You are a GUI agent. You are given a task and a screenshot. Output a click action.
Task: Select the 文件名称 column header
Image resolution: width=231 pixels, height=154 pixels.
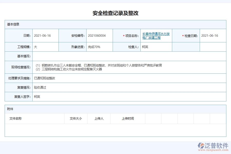(x=16, y=118)
